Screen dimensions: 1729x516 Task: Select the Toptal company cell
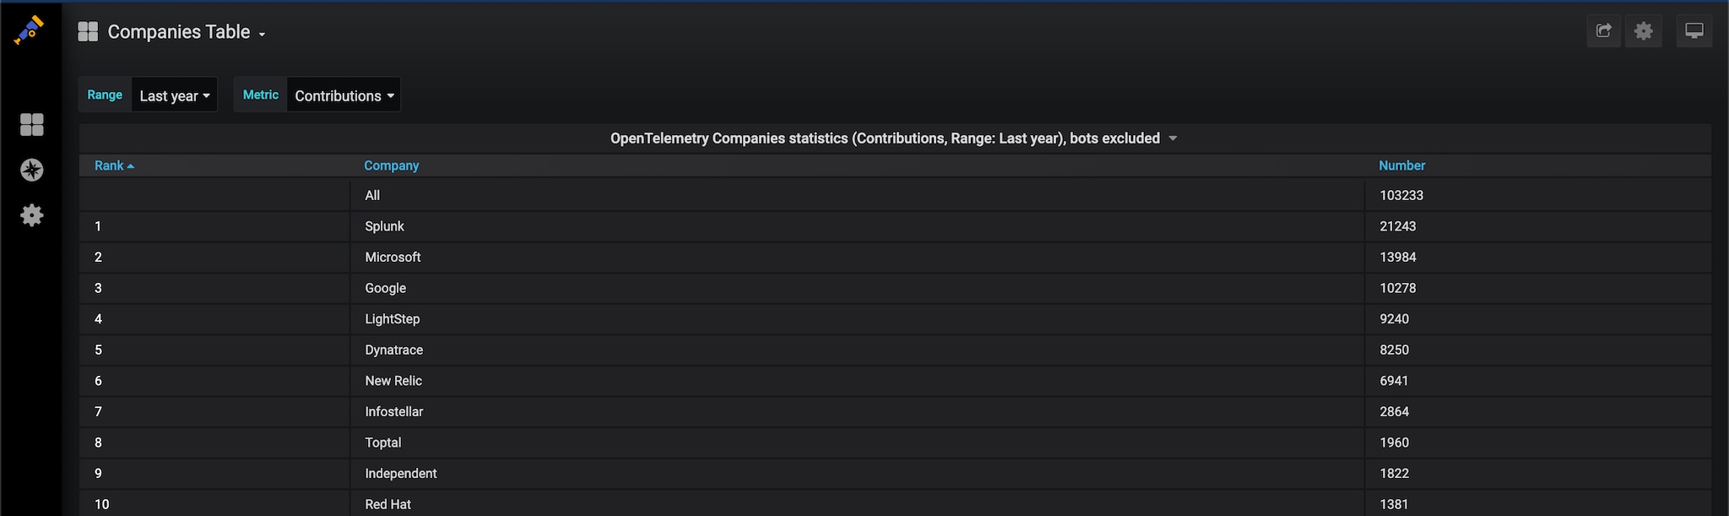click(857, 443)
